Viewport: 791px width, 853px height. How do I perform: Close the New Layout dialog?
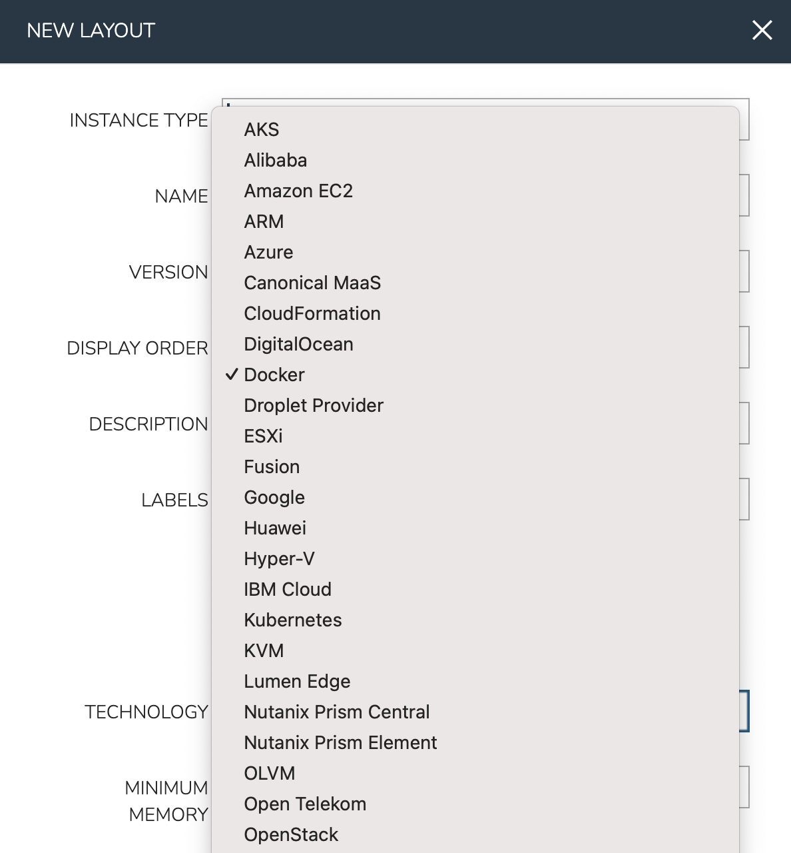pyautogui.click(x=762, y=30)
